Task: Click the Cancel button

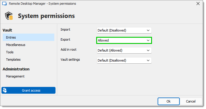Action: pyautogui.click(x=191, y=101)
